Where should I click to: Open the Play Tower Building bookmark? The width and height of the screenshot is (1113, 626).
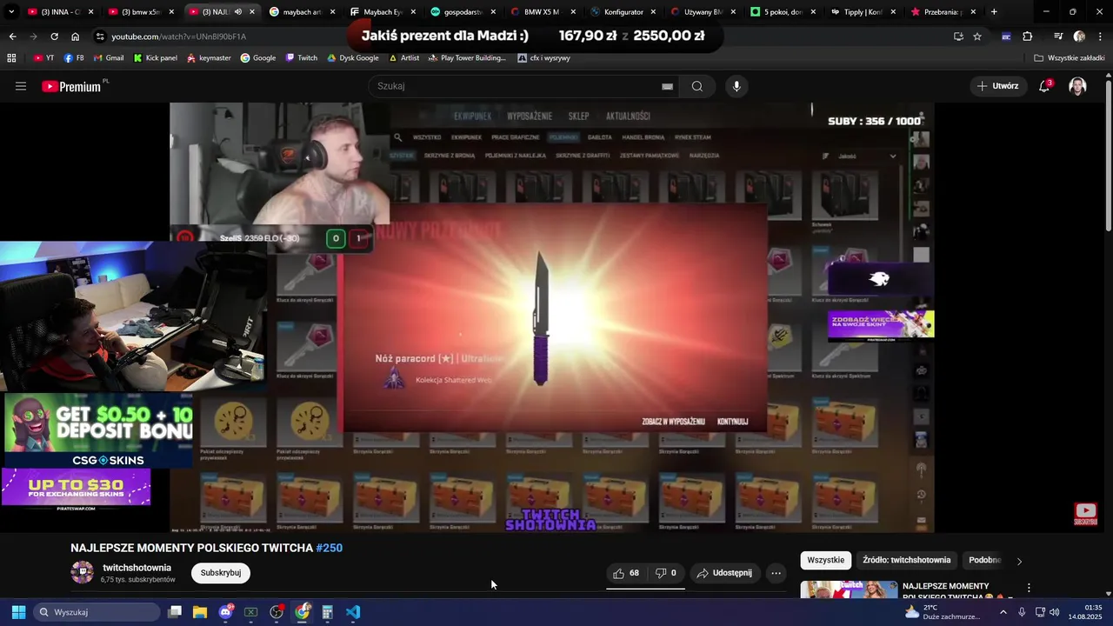click(468, 58)
